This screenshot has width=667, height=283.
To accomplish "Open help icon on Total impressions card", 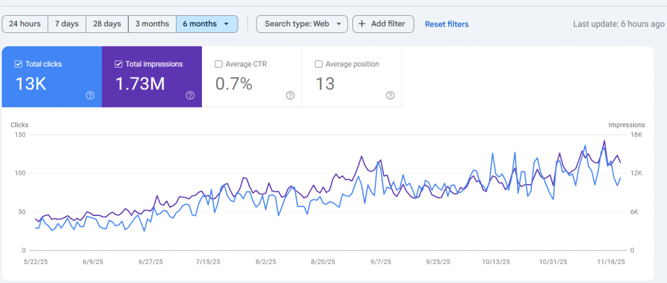I will click(x=190, y=95).
